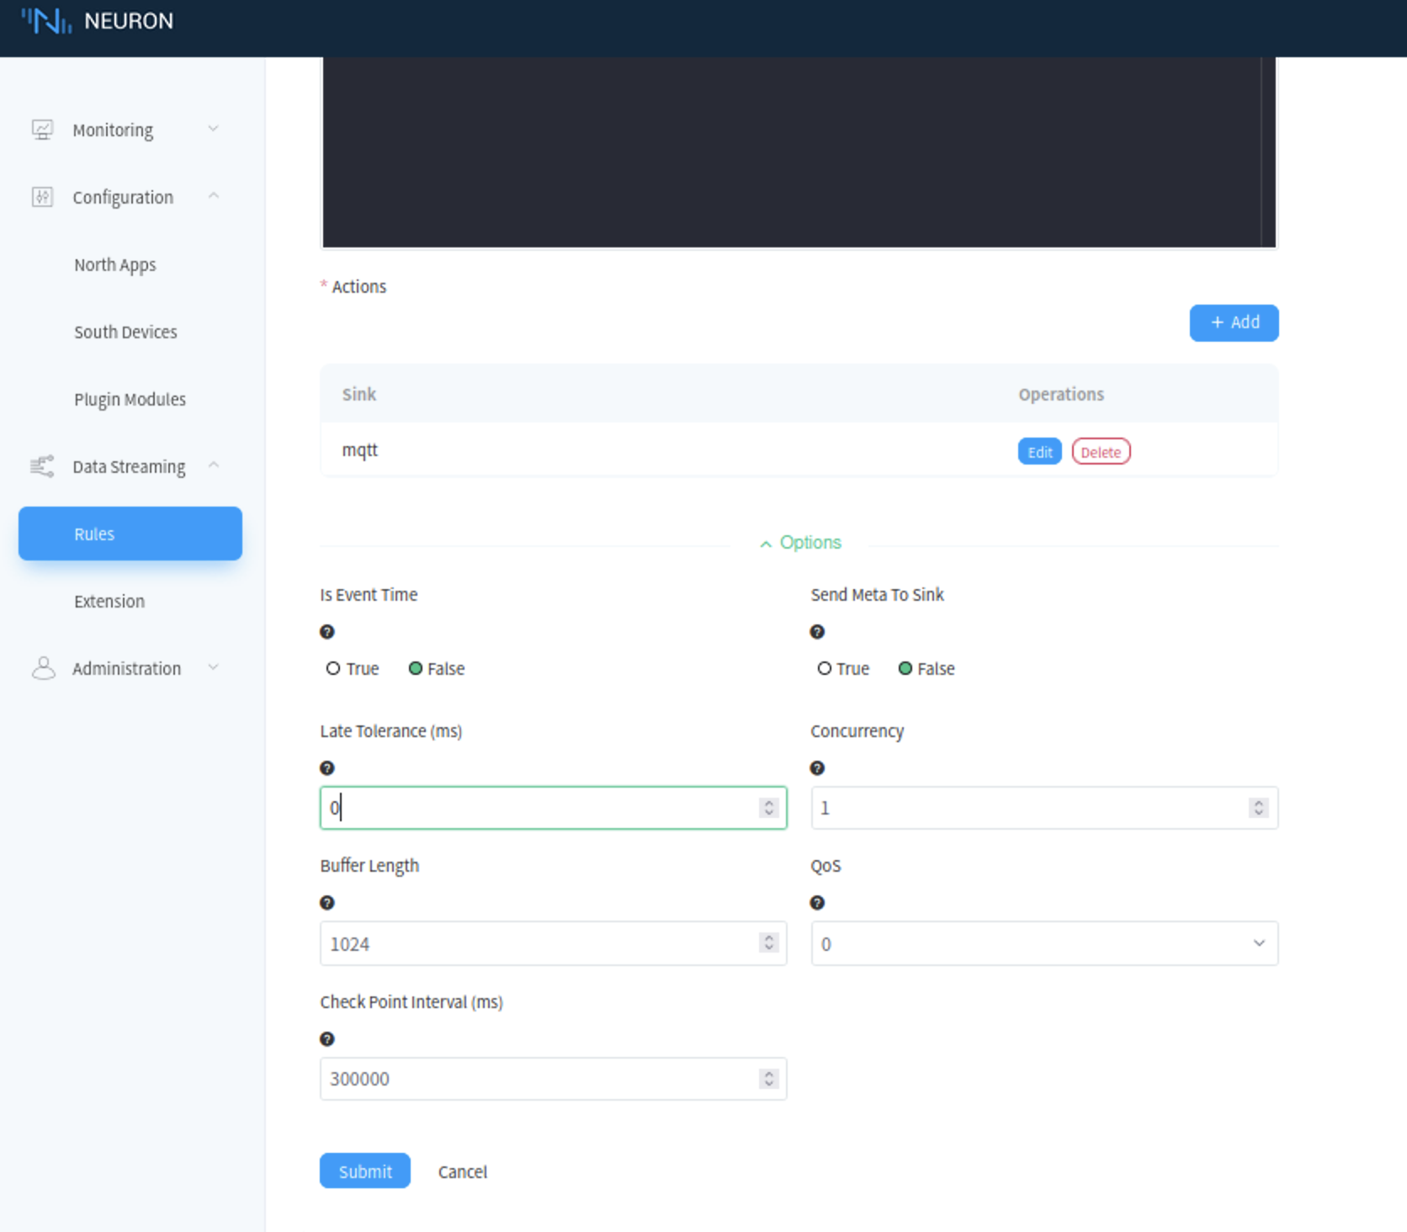Delete the mqtt sink

[1101, 452]
